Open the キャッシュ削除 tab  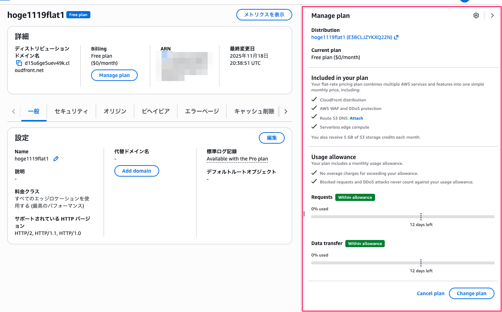[254, 111]
